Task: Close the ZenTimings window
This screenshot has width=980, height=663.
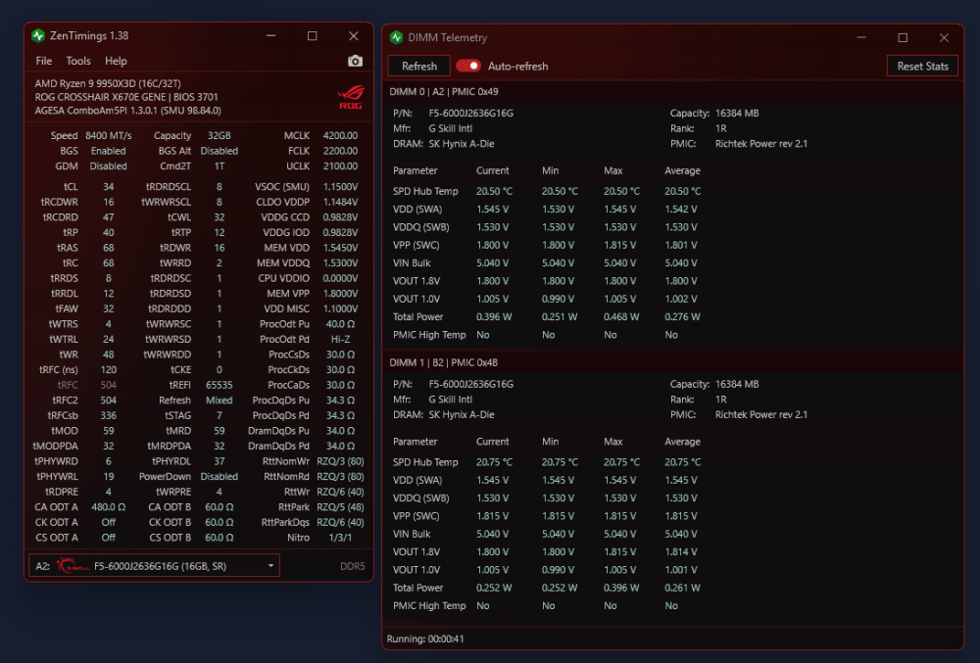Action: 353,35
